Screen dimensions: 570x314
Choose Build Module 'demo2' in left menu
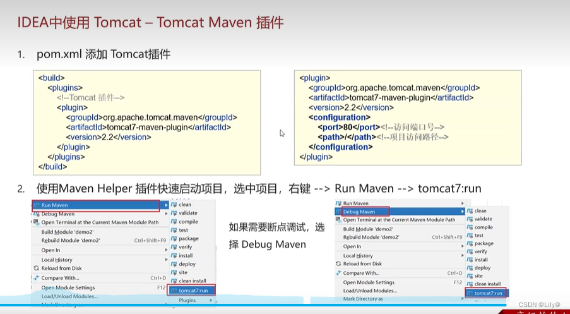[x=68, y=232]
